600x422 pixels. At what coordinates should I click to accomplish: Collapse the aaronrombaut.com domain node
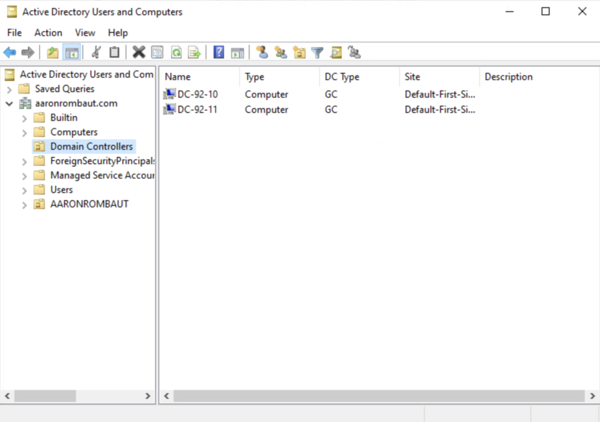9,104
